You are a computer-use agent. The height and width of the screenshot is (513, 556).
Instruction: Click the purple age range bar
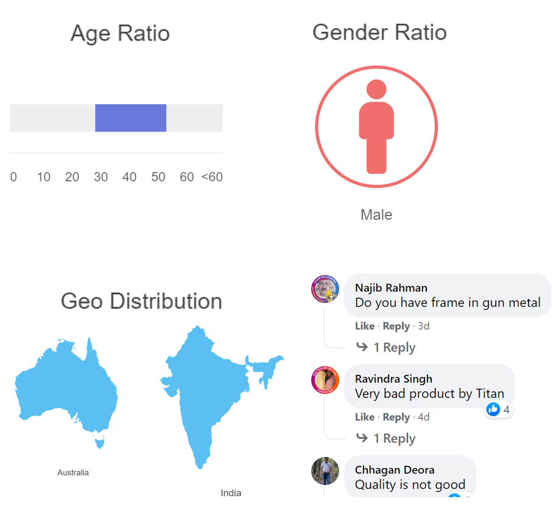coord(130,118)
